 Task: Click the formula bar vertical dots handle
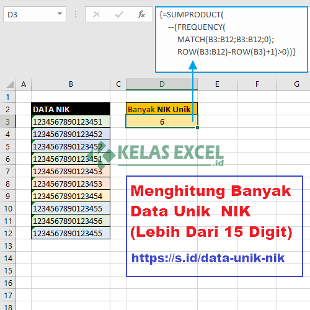click(76, 14)
